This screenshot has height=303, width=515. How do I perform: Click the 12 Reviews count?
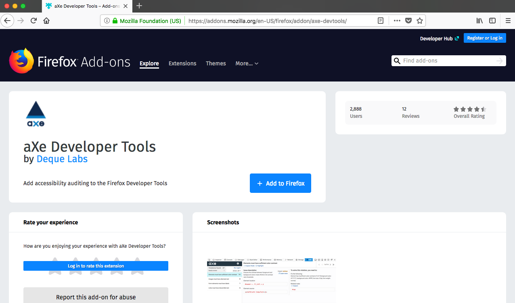pos(410,113)
